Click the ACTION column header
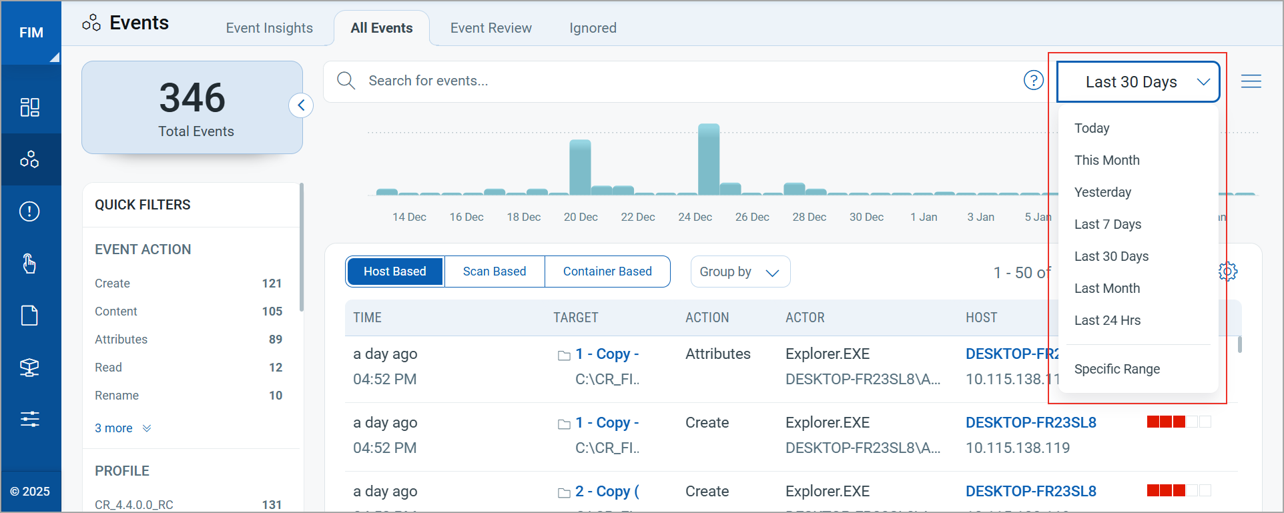The height and width of the screenshot is (513, 1284). [x=707, y=318]
